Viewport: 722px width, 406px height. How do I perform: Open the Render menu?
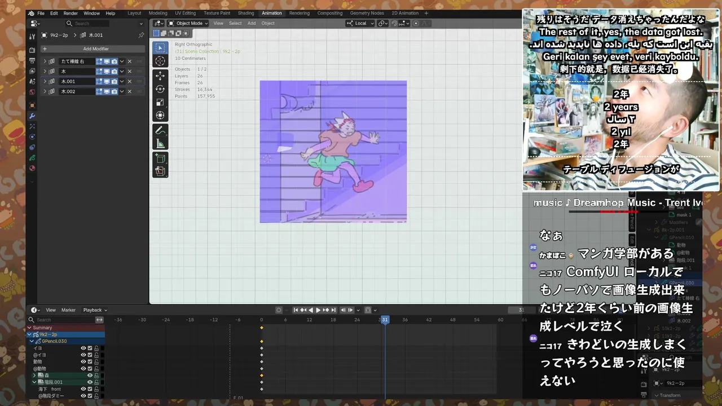71,13
